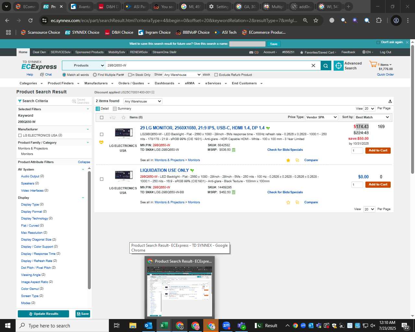Open the Product Finders menu
The image size is (415, 332).
(x=63, y=83)
